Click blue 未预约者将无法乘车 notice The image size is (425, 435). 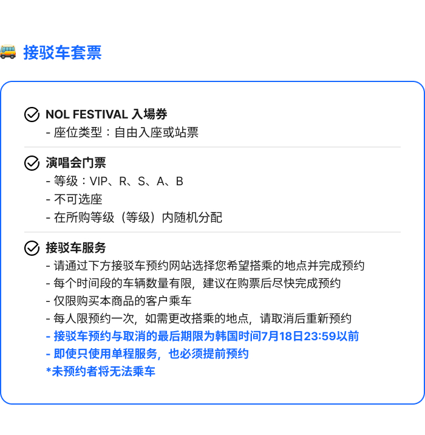click(101, 371)
